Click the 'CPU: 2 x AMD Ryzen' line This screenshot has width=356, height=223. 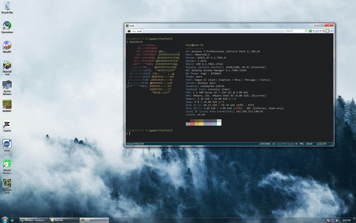click(x=217, y=92)
